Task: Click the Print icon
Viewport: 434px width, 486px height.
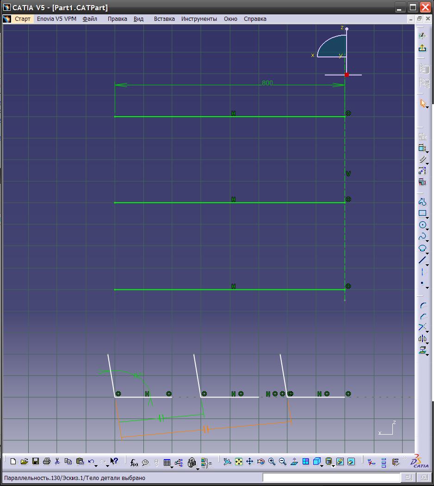Action: pos(46,461)
